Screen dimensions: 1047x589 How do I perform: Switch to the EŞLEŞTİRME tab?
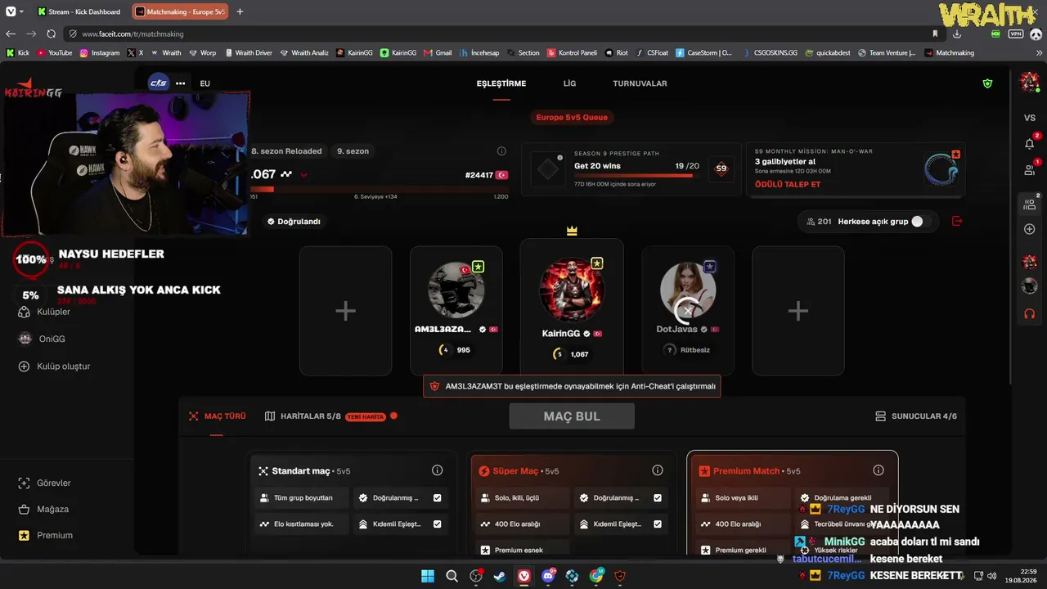501,83
